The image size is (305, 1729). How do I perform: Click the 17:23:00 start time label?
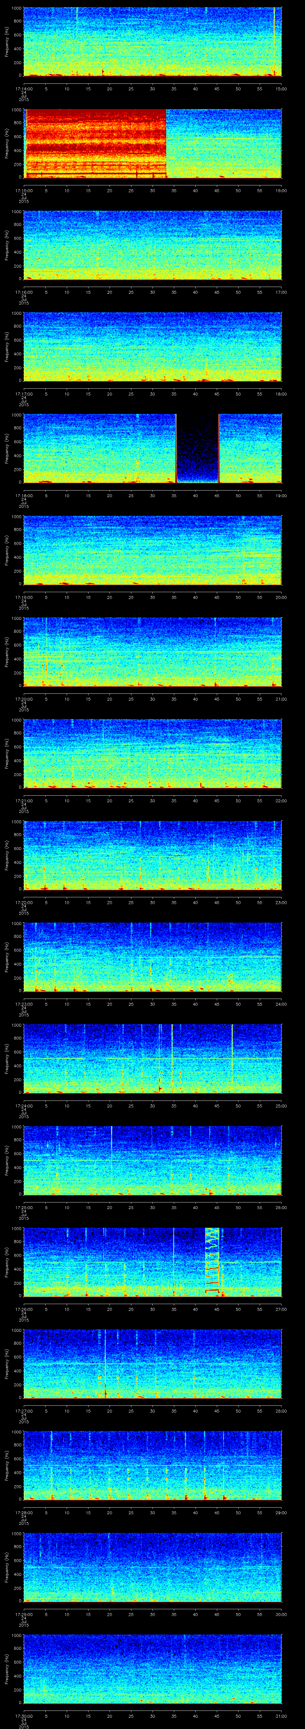[24, 1004]
